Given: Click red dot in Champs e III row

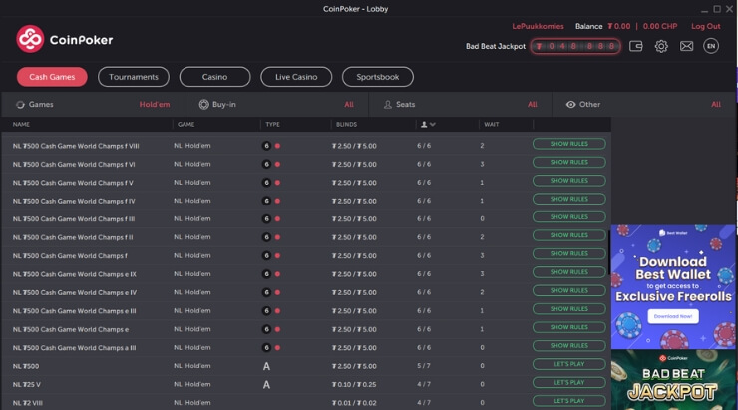Looking at the screenshot, I should pos(277,311).
